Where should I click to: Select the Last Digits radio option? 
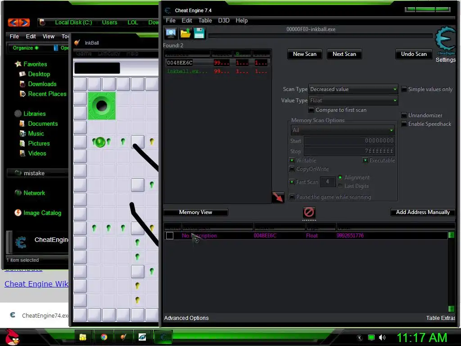point(340,186)
